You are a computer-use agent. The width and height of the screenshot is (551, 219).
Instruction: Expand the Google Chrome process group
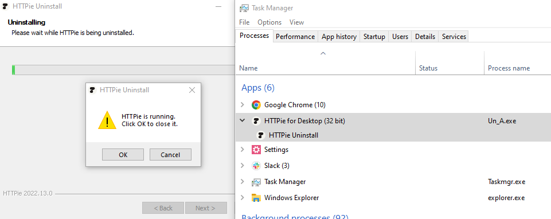point(242,105)
